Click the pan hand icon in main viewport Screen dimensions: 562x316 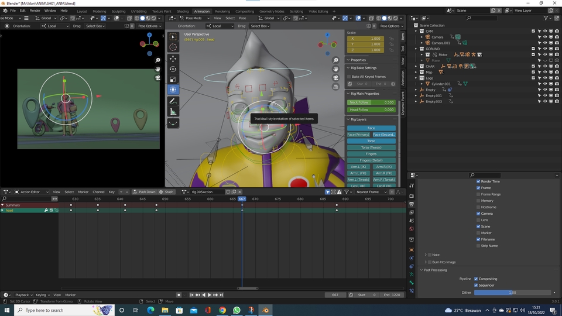point(336,69)
